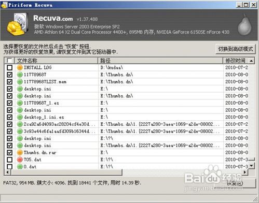The height and width of the screenshot is (203, 259).
Task: Click the green status icon for desktop_1.ini.es
Action: pyautogui.click(x=20, y=117)
